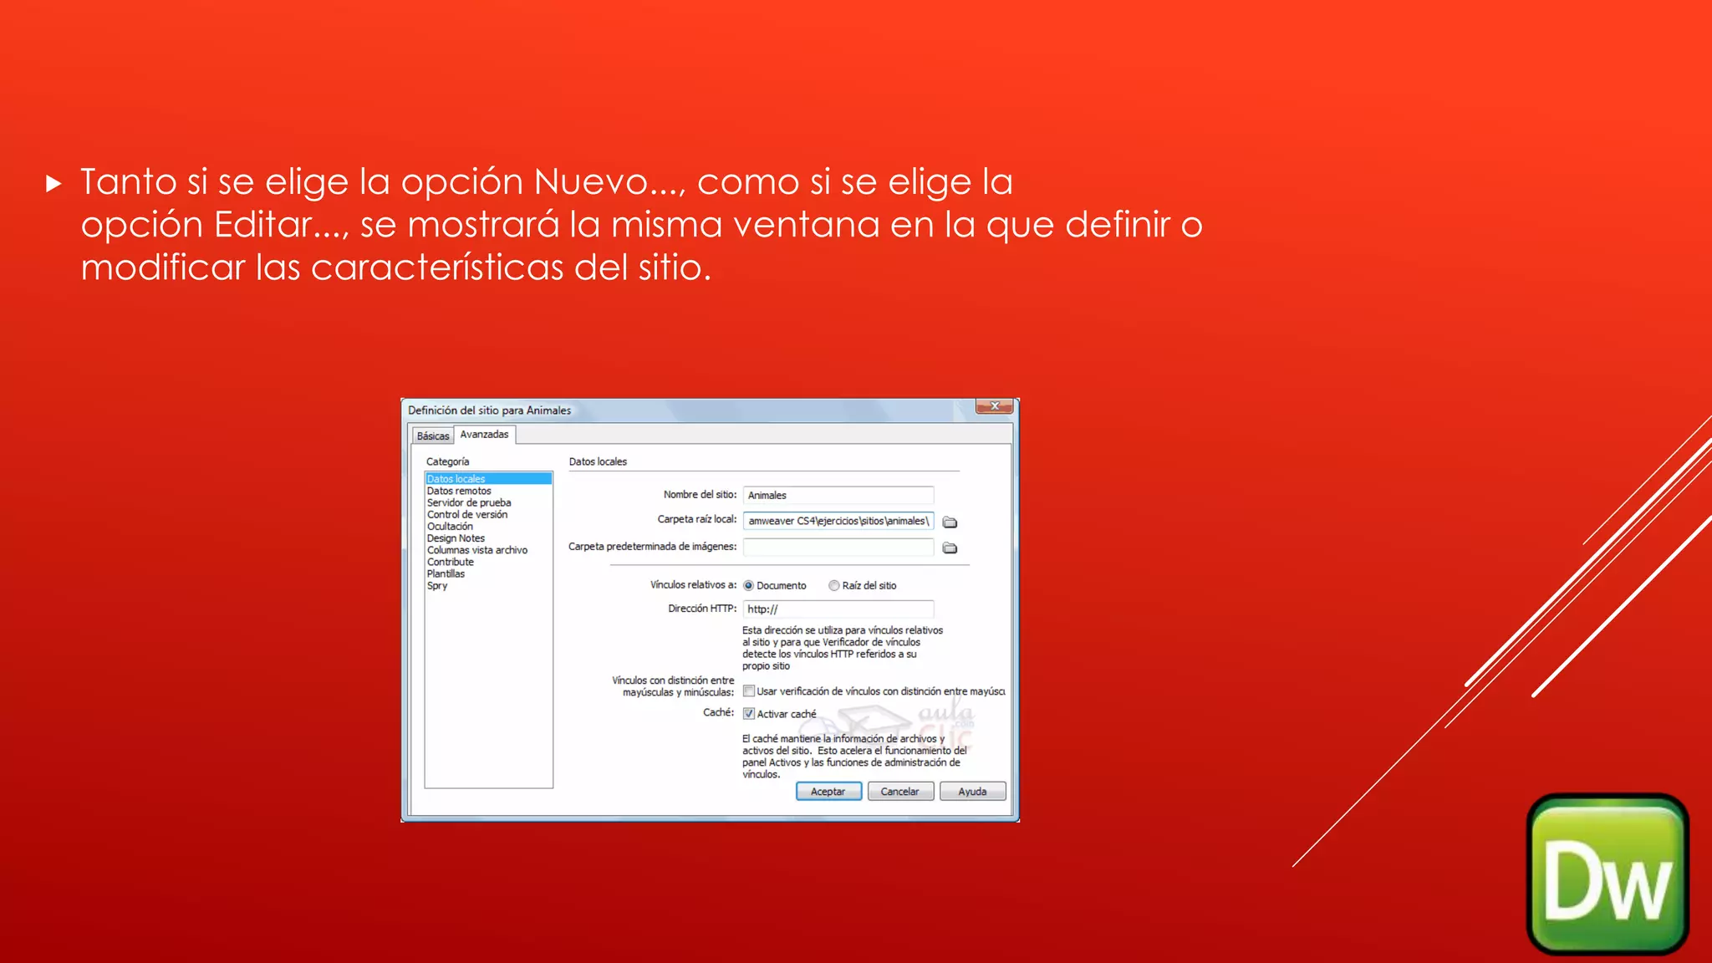
Task: Select the Raíz del sitio radio option
Action: click(x=834, y=586)
